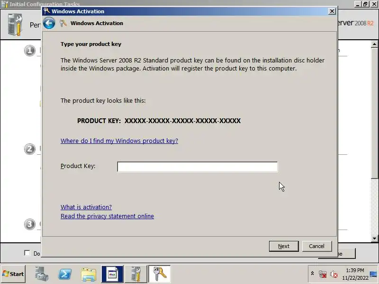Open the 'What is activation?' link
This screenshot has width=379, height=284.
[x=86, y=207]
